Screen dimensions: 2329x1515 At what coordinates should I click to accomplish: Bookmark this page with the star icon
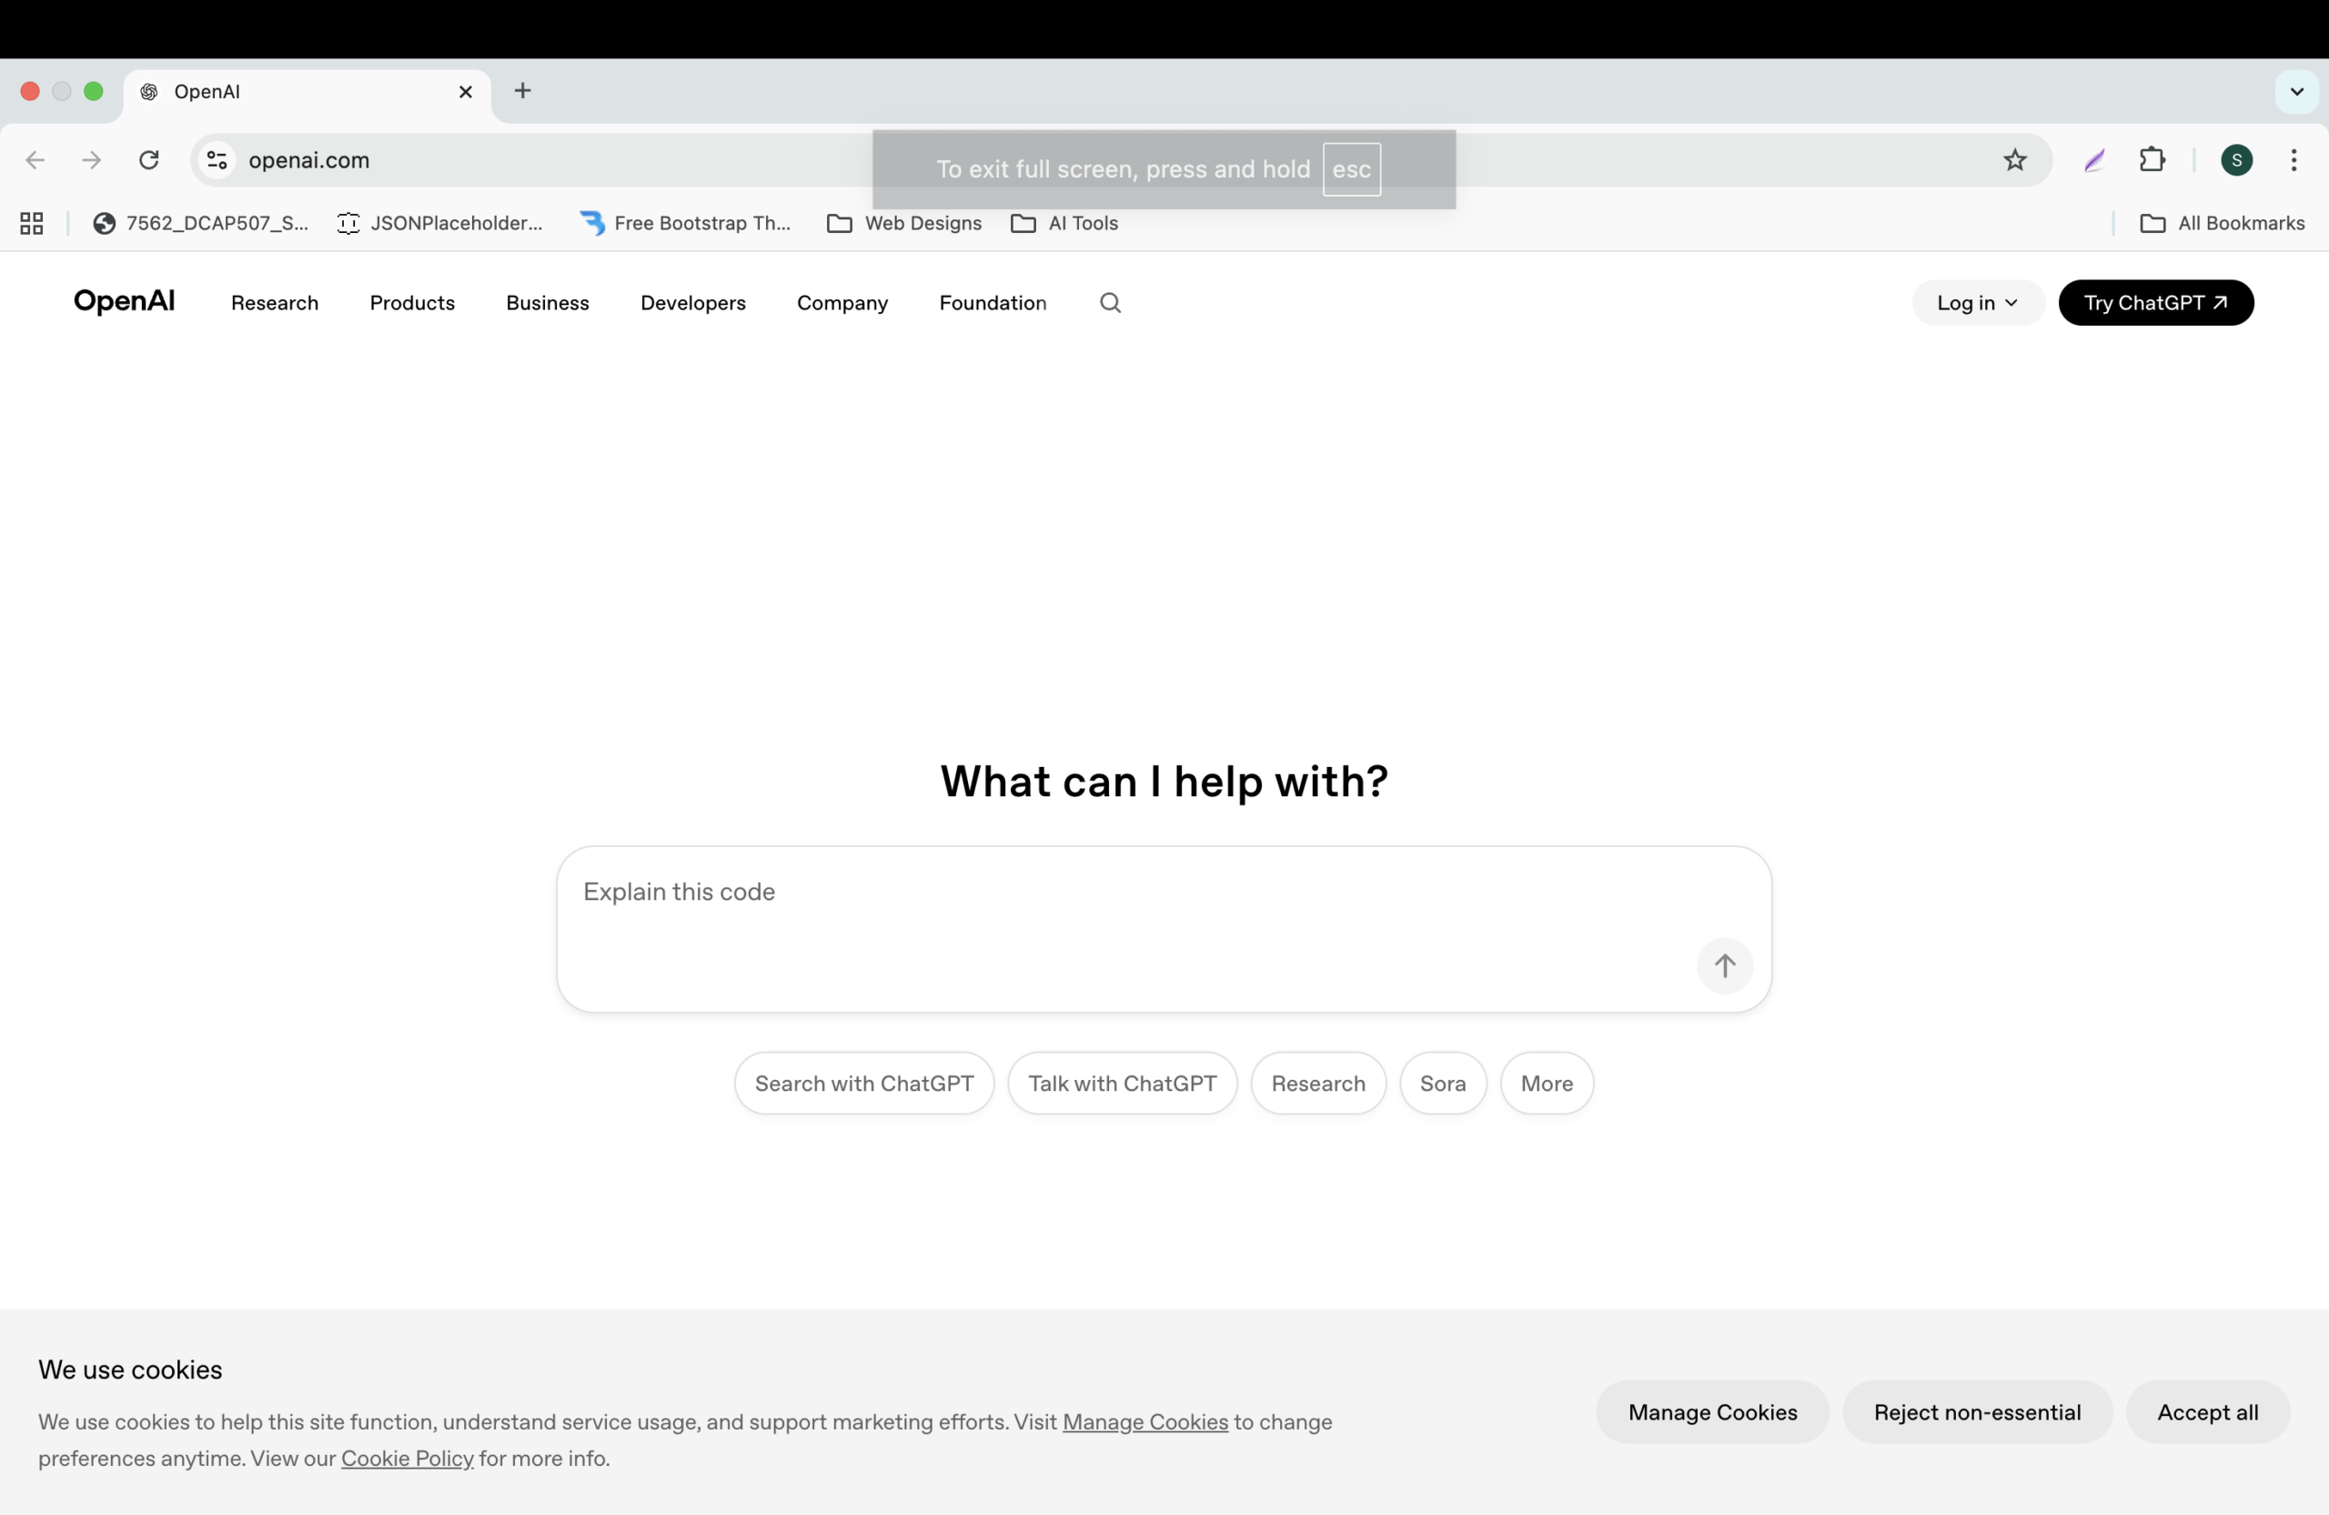tap(2014, 160)
